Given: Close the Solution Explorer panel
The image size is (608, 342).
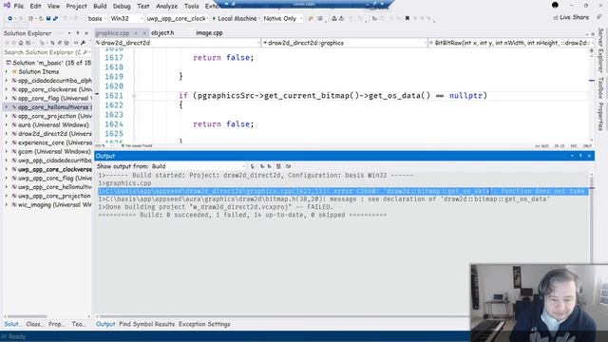Looking at the screenshot, I should 86,33.
